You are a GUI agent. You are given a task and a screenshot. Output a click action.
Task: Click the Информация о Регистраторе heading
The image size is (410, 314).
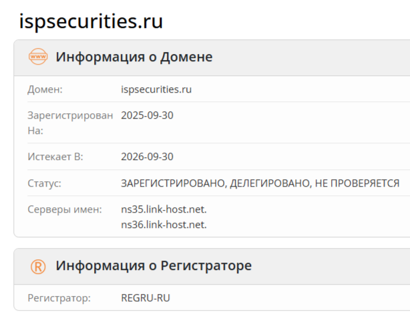click(154, 266)
